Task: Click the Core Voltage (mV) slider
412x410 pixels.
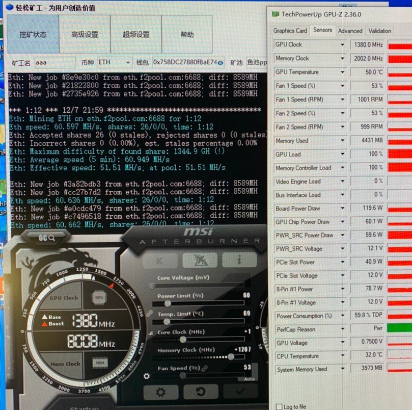Action: tap(199, 286)
